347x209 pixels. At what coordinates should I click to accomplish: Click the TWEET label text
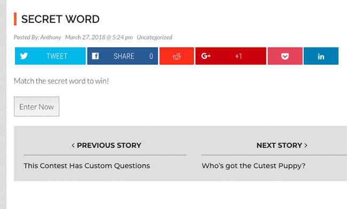(x=57, y=56)
